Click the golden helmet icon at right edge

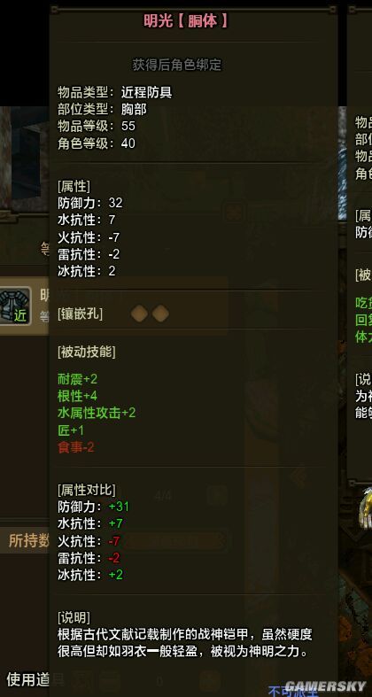click(366, 507)
